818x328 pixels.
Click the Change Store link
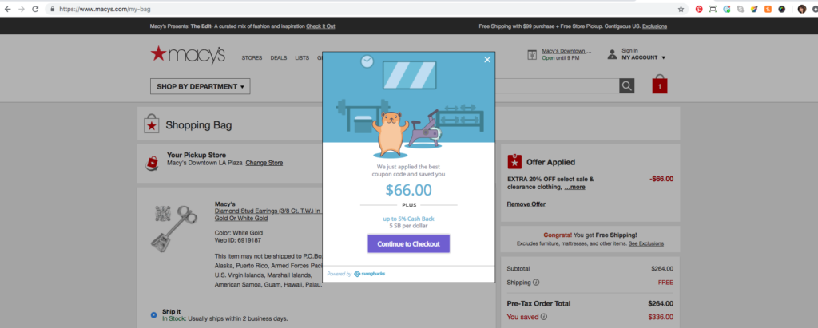coord(264,163)
